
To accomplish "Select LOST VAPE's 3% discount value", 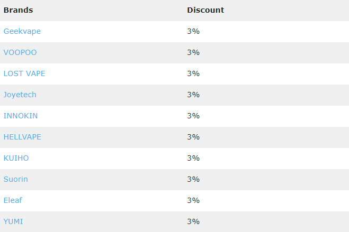I will [193, 73].
